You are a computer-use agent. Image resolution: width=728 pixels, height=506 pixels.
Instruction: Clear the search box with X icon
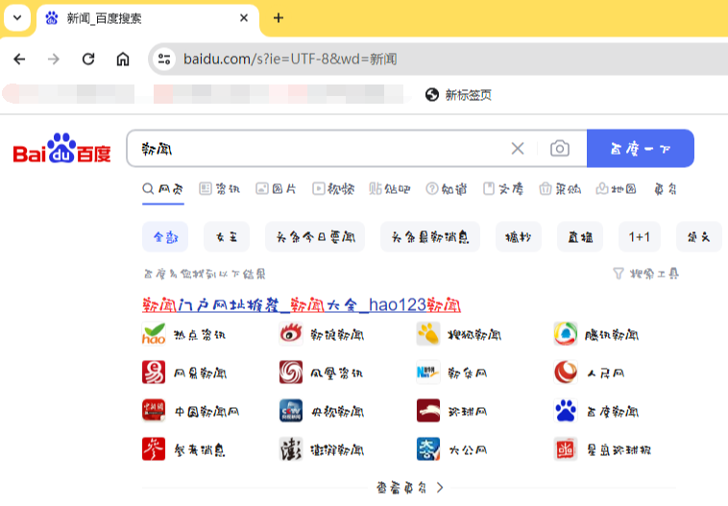pos(518,149)
